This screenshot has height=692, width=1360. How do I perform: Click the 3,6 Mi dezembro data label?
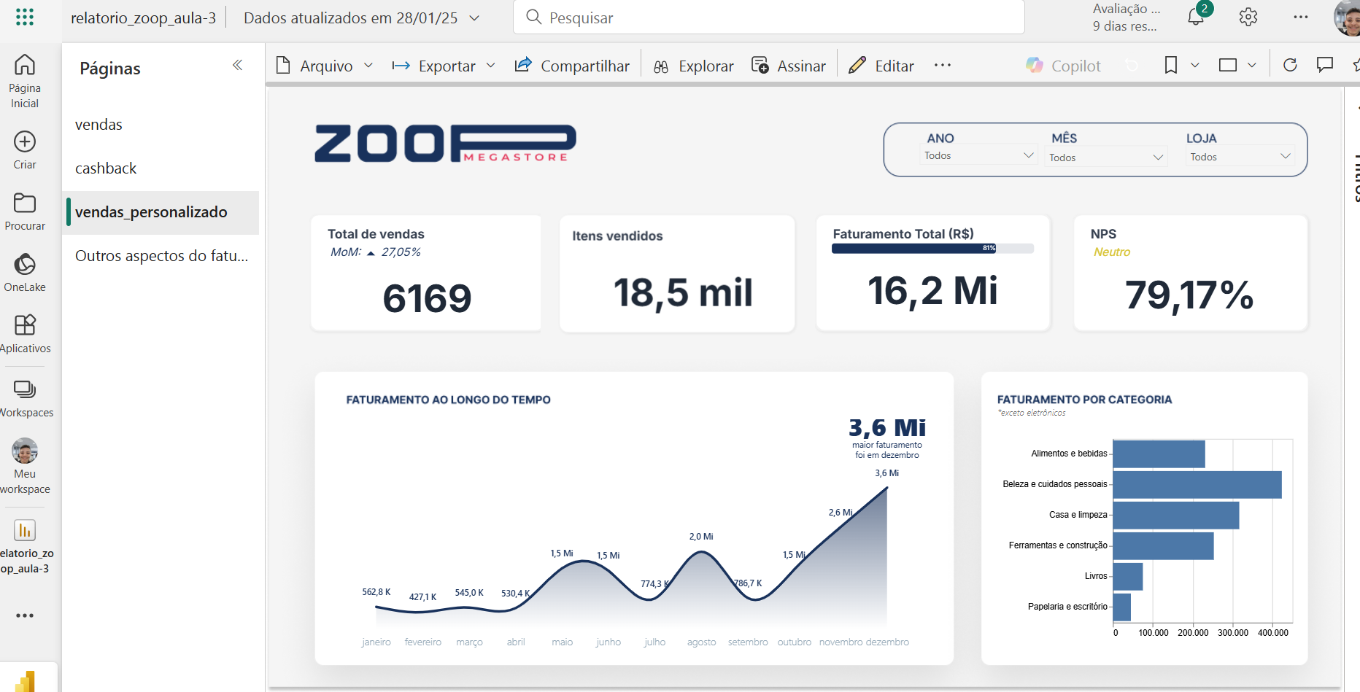[886, 473]
